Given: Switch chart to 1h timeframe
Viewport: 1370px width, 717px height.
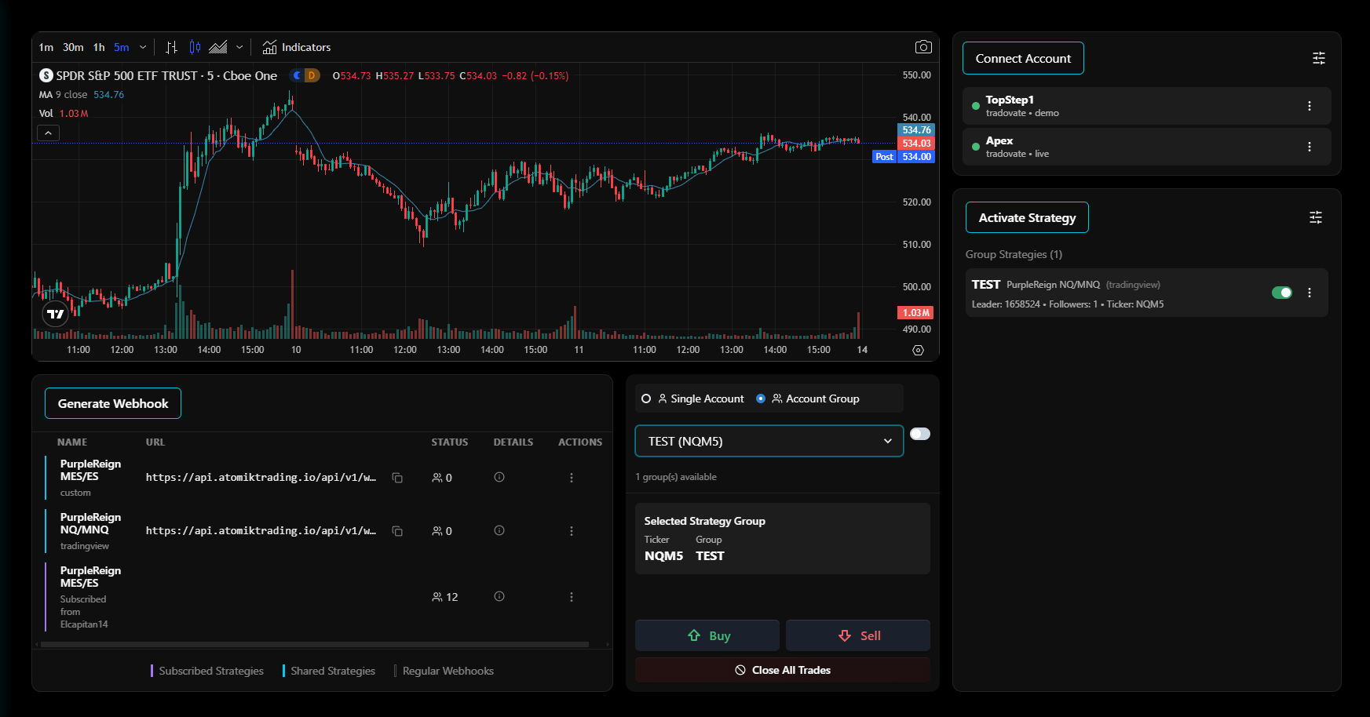Looking at the screenshot, I should 99,47.
